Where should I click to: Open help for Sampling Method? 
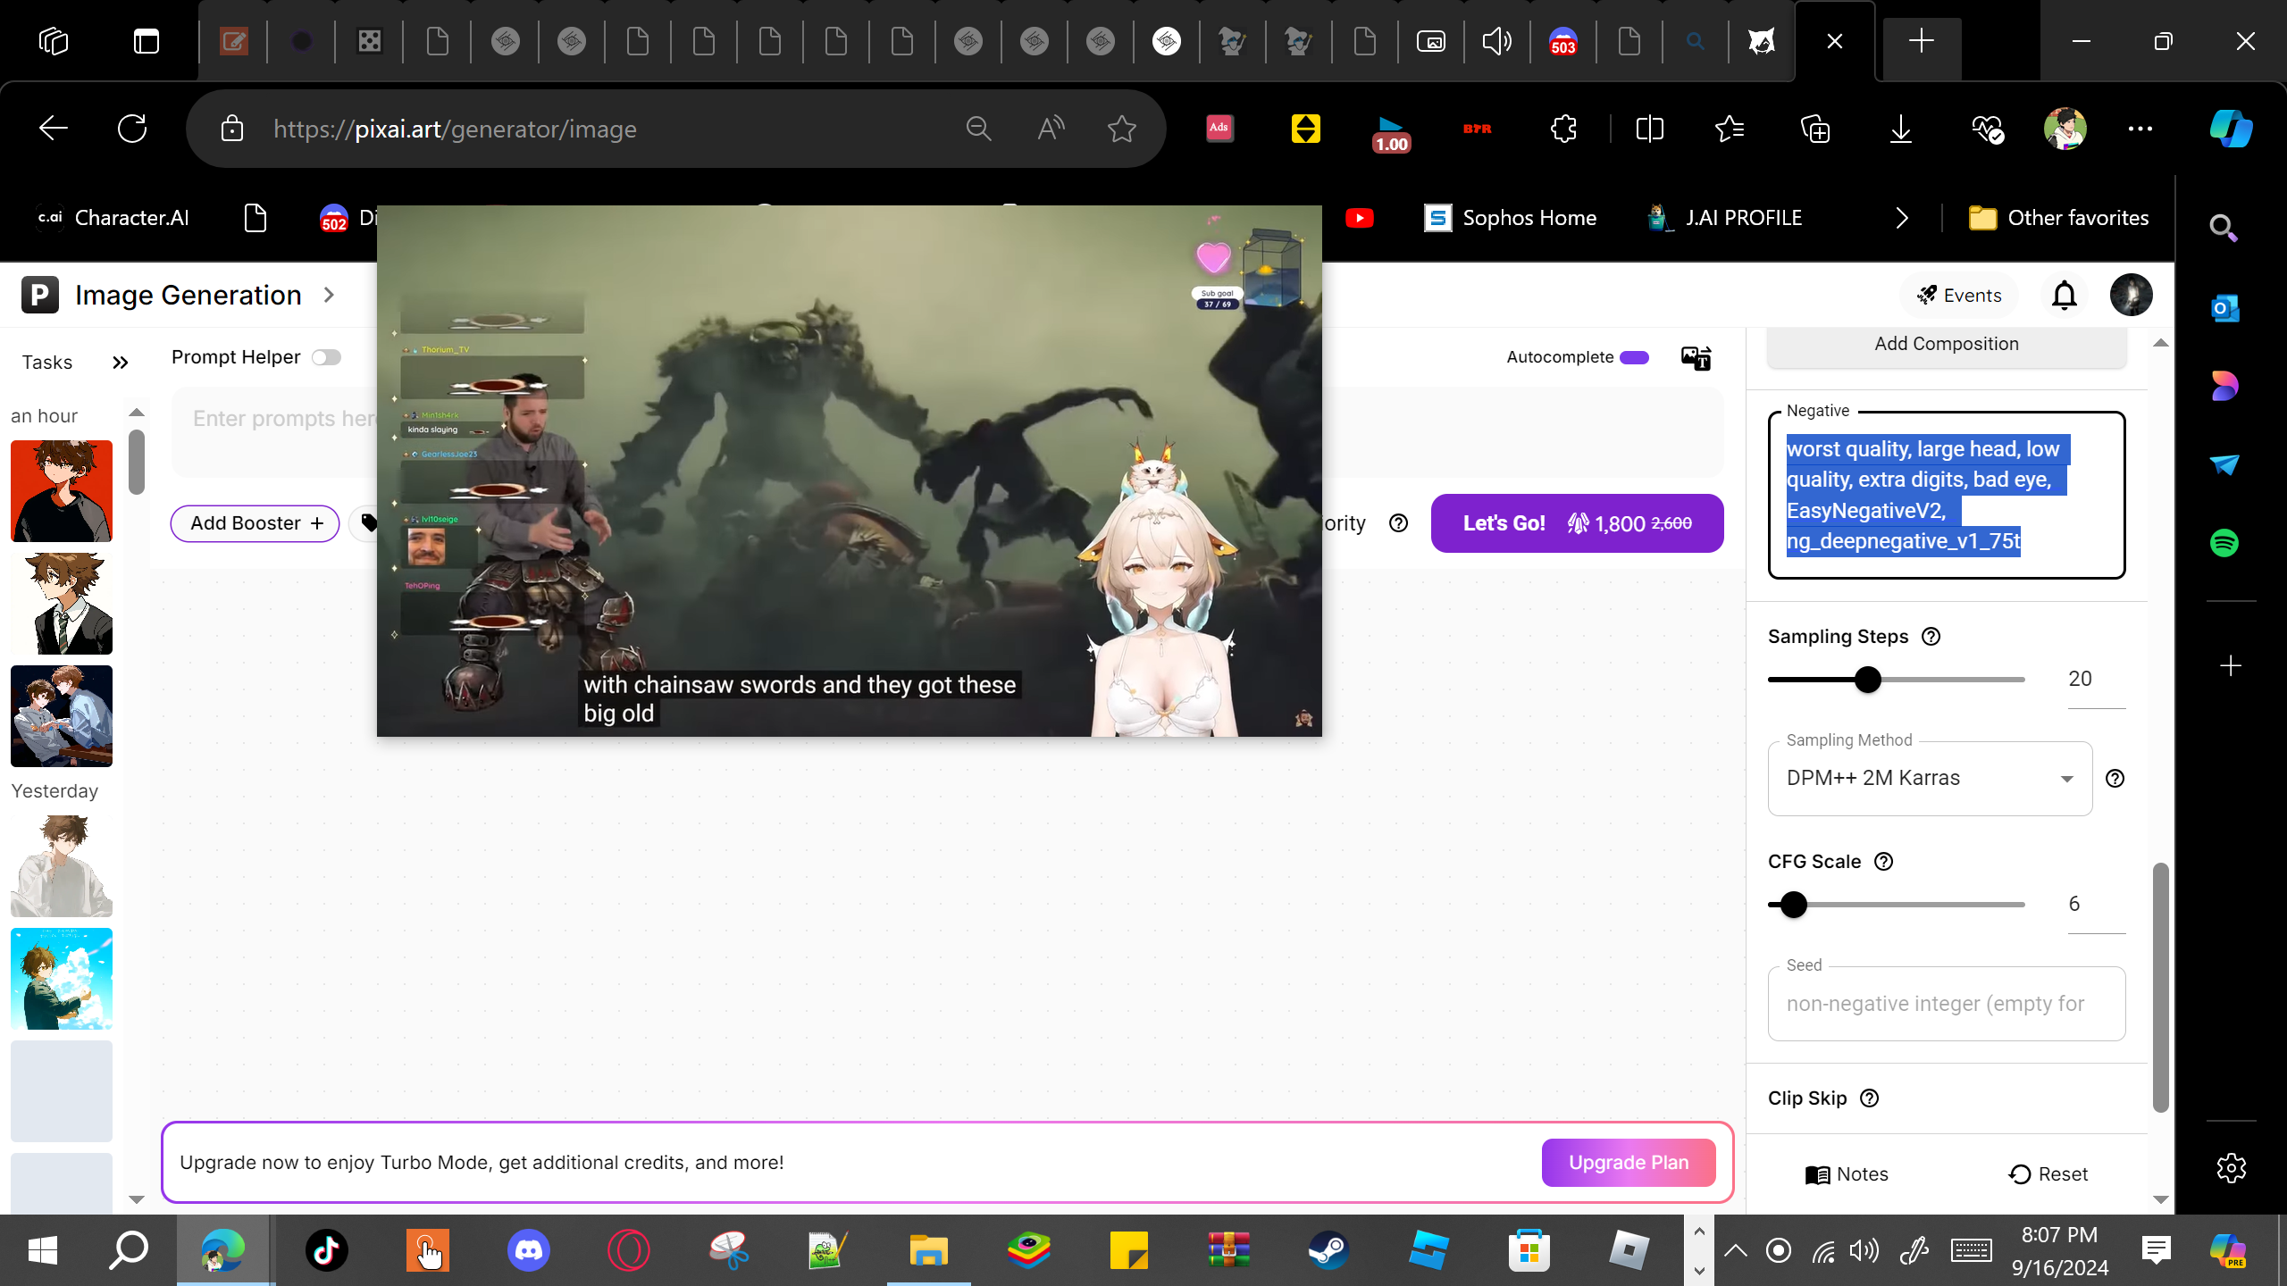pyautogui.click(x=2115, y=779)
